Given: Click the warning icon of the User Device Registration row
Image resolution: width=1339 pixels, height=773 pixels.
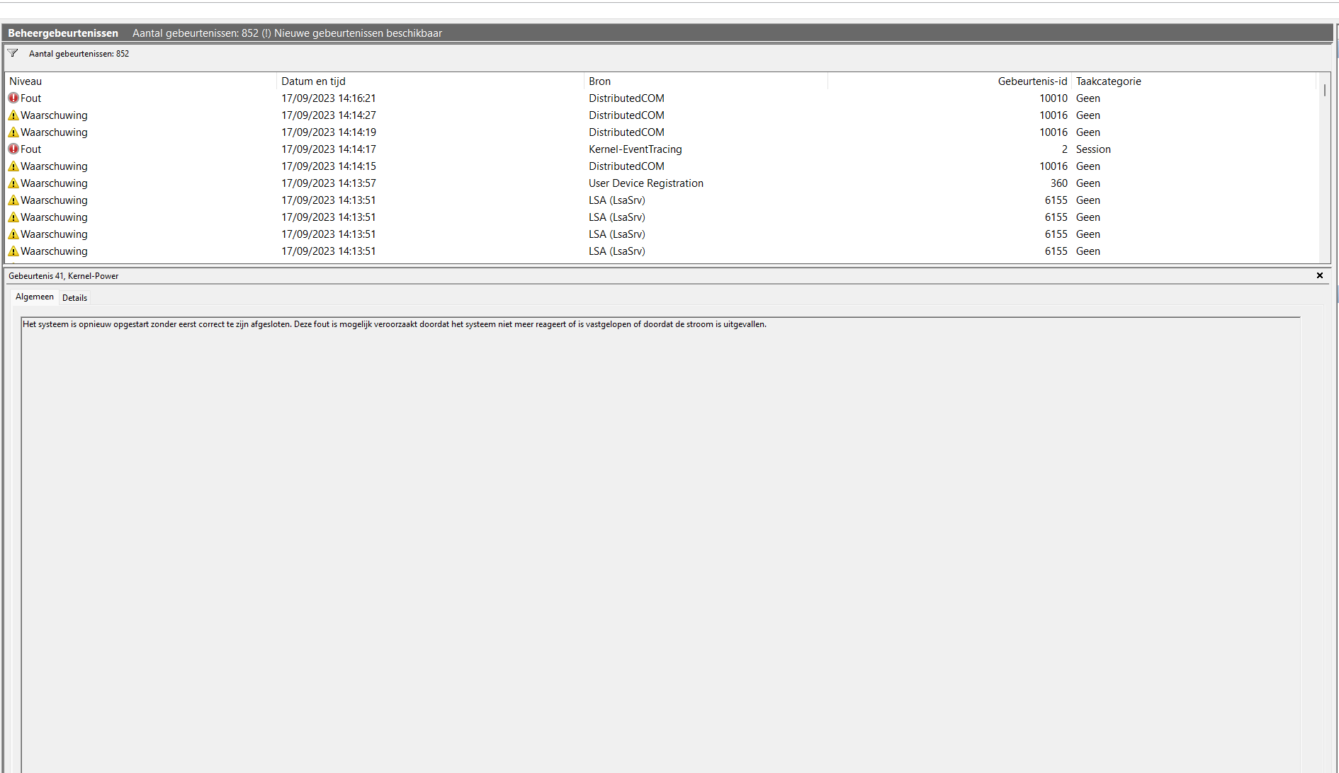Looking at the screenshot, I should click(x=13, y=183).
